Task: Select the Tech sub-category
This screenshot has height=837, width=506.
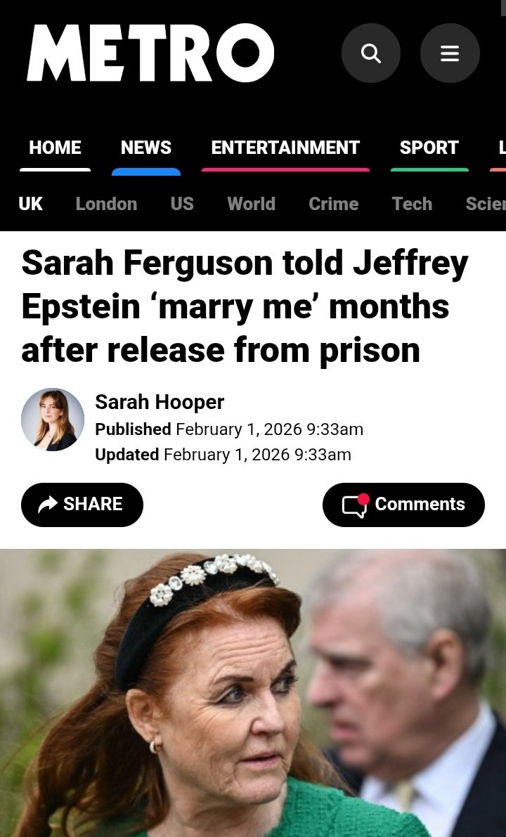Action: tap(412, 203)
